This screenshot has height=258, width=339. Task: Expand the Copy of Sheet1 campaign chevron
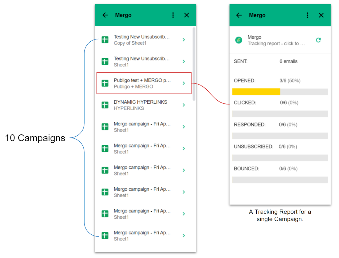[x=184, y=40]
